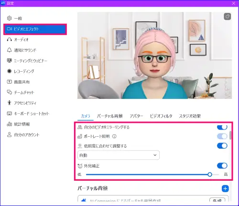Screen dimensions: 239x206
Task: Toggle 自分のビデオをミラーリングする switch
Action: click(222, 127)
